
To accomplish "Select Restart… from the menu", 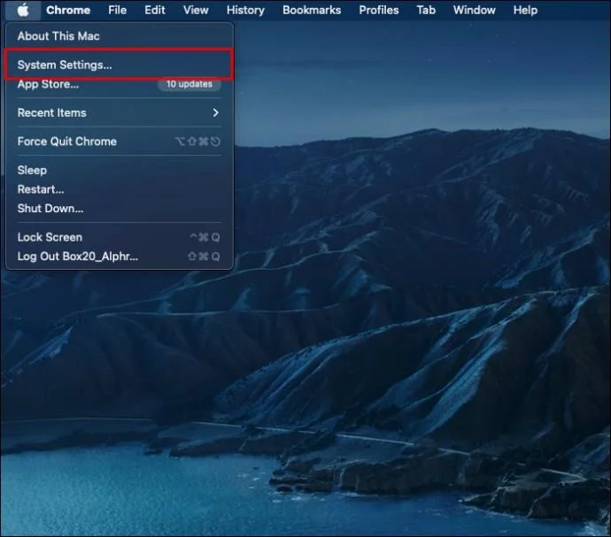I will tap(120, 189).
